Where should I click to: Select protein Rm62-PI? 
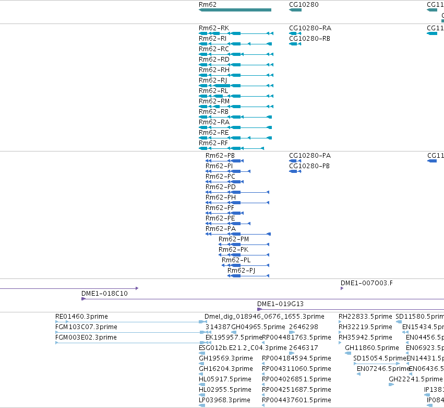[x=228, y=171]
